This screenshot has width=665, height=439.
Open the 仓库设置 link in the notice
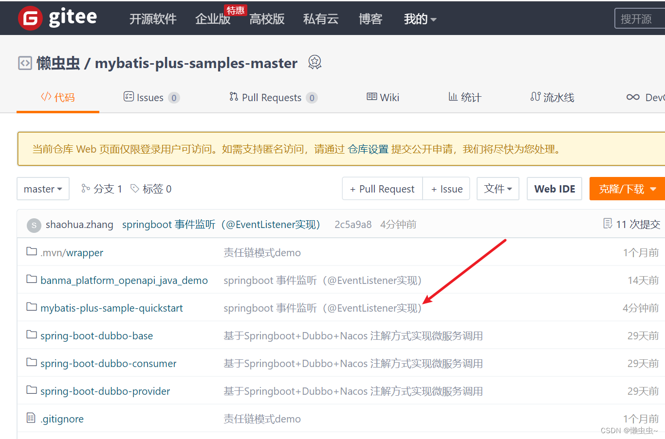tap(368, 149)
